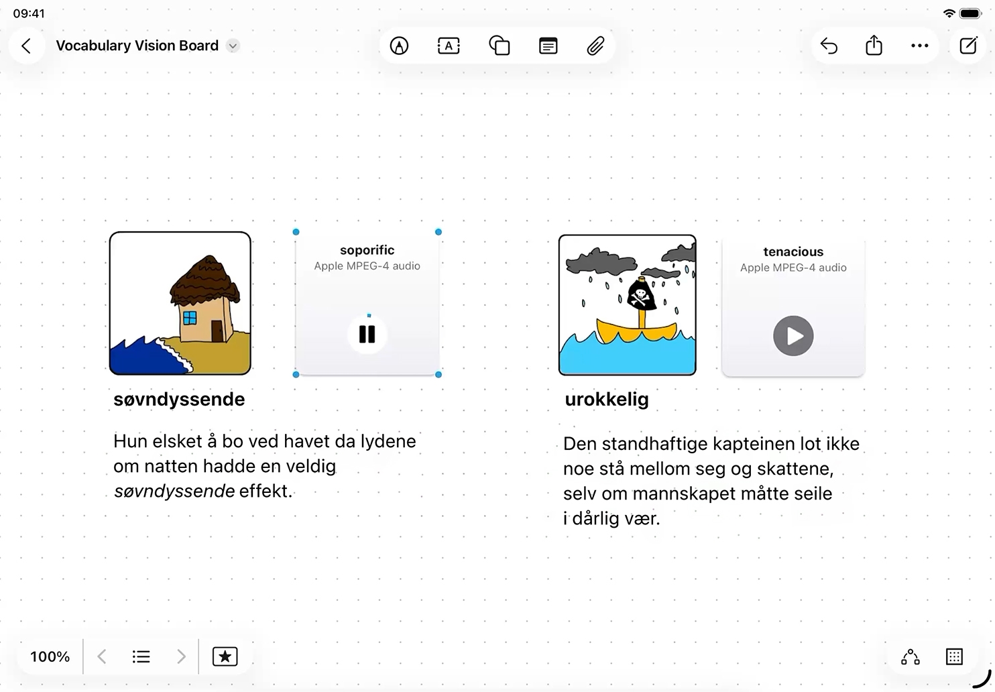The image size is (995, 692).
Task: Open the starred scene button
Action: point(225,656)
